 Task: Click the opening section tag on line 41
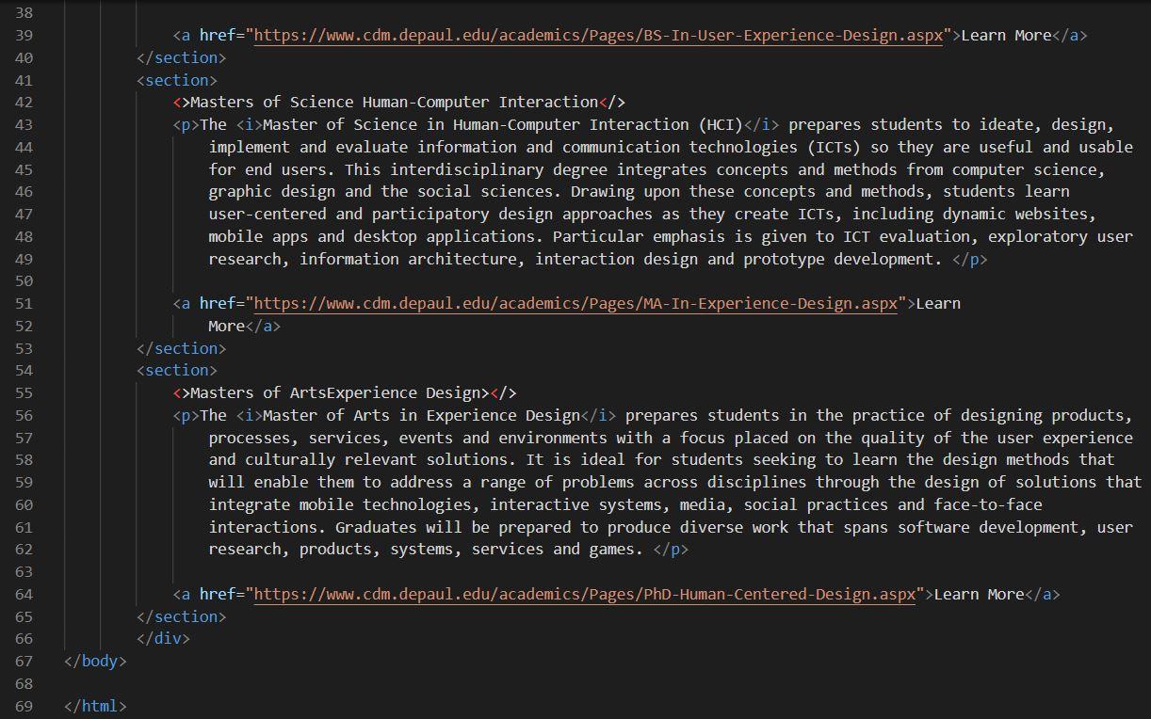tap(175, 79)
